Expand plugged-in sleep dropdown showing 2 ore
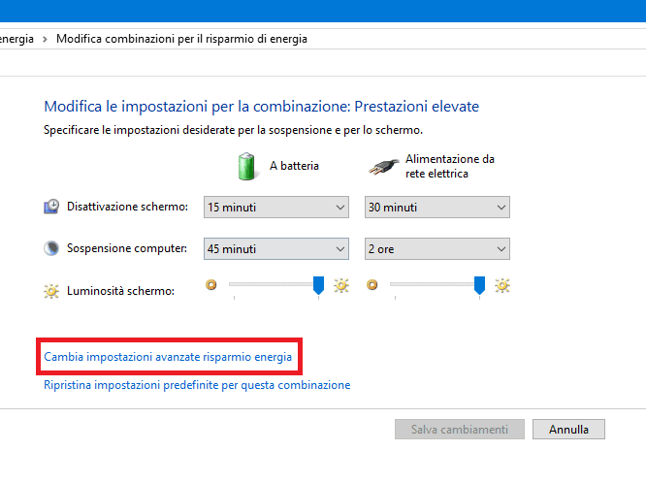646x483 pixels. pos(436,249)
